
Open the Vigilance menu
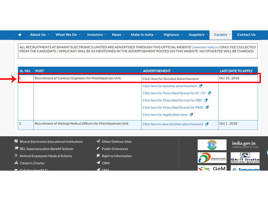pos(171,35)
